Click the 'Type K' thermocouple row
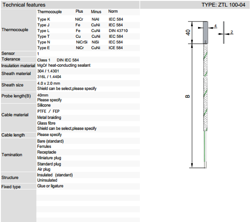 (x=88, y=19)
